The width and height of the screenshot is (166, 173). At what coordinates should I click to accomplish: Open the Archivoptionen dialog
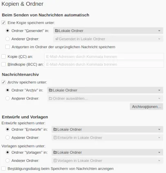pyautogui.click(x=146, y=106)
